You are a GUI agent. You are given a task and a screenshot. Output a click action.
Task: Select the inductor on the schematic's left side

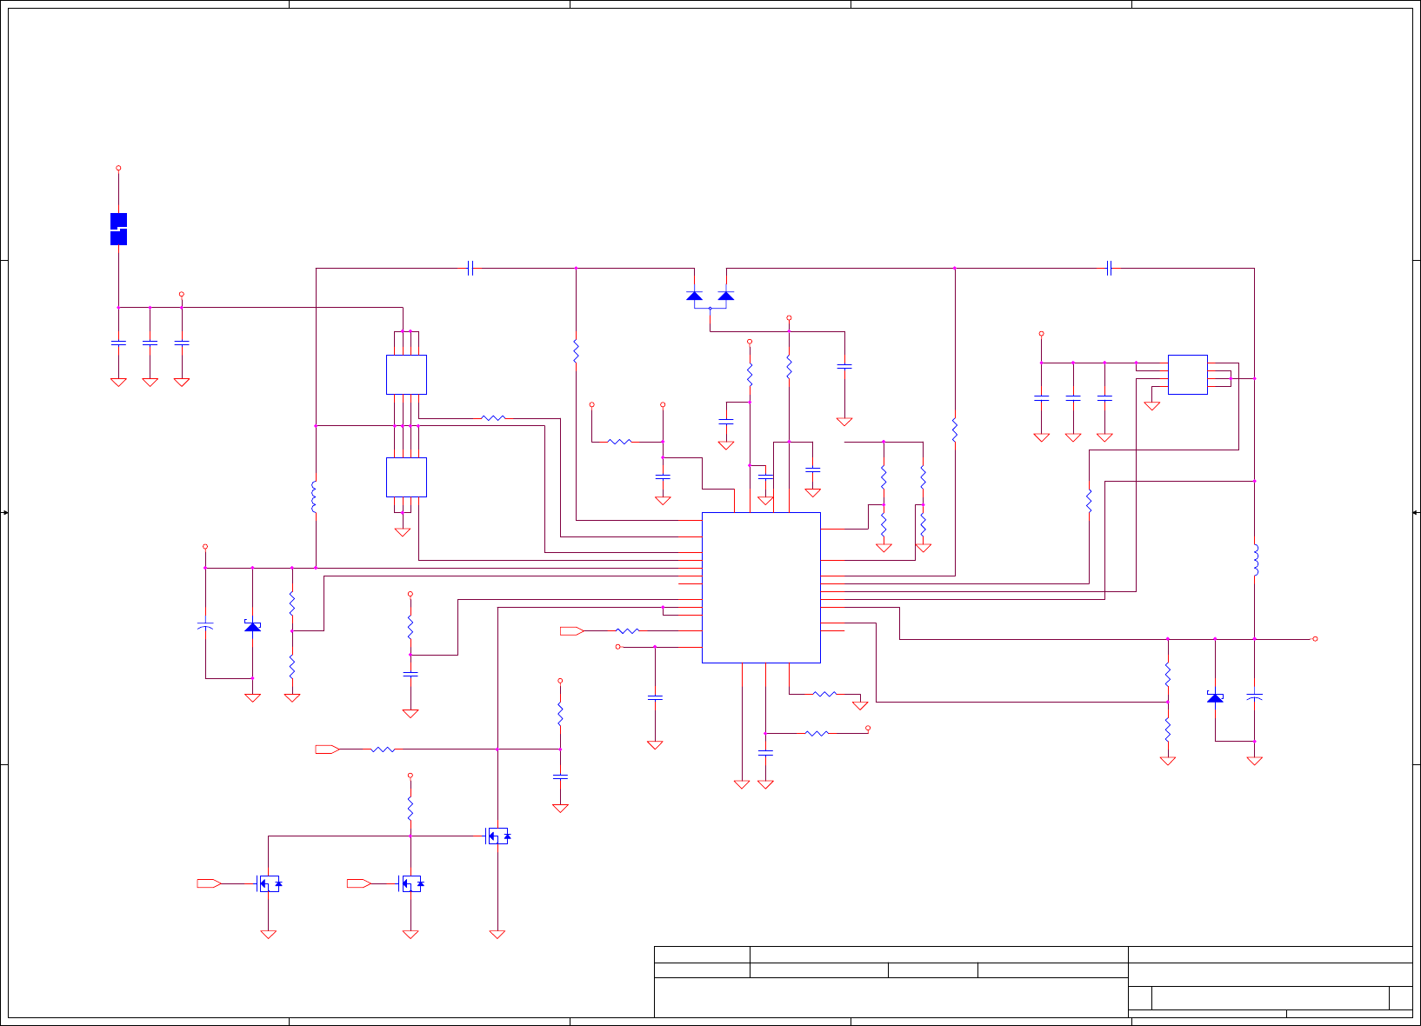tap(315, 496)
